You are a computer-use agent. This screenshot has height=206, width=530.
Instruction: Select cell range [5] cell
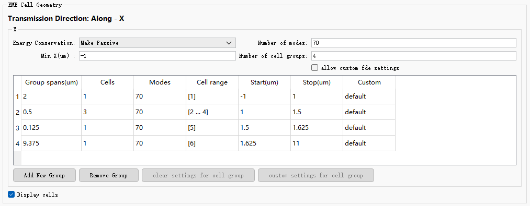click(x=212, y=128)
